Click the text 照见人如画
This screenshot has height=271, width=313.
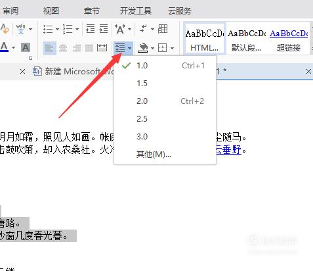tap(66, 137)
